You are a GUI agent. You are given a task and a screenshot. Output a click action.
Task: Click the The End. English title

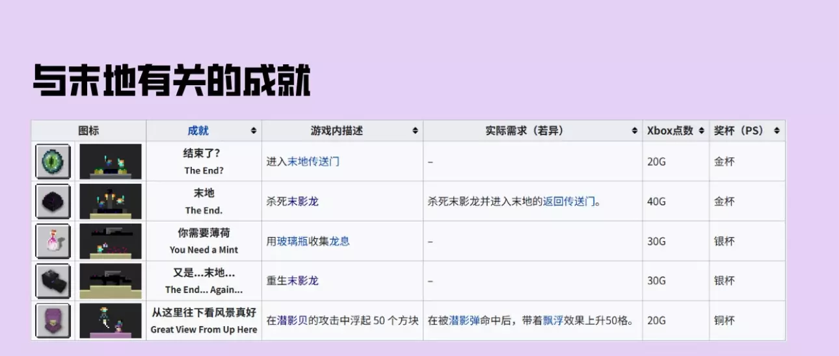coord(204,210)
